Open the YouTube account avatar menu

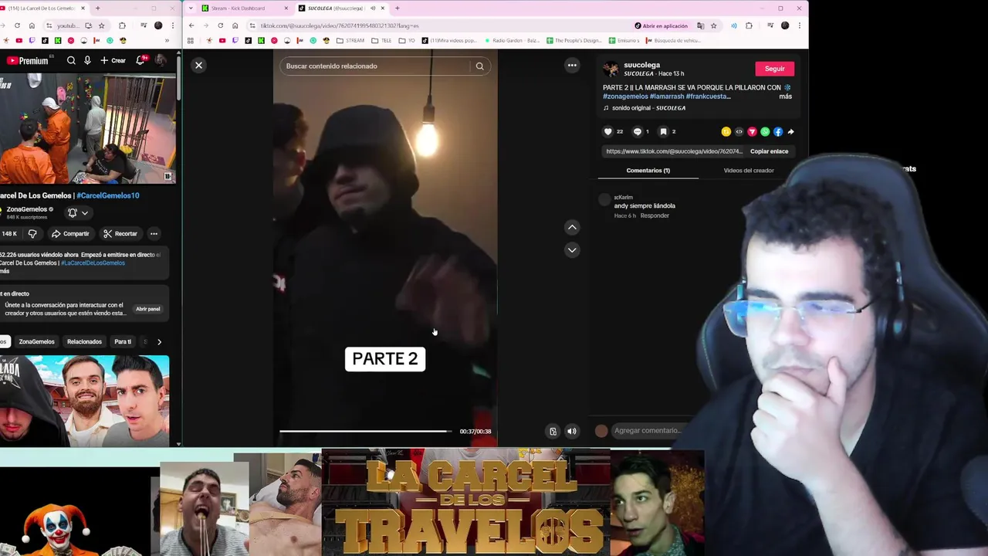(161, 60)
